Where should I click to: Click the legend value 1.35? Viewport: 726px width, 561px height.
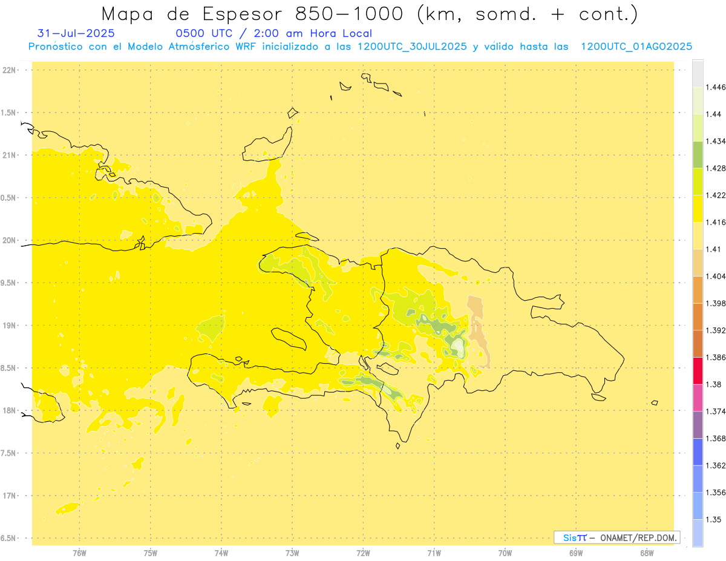(714, 519)
